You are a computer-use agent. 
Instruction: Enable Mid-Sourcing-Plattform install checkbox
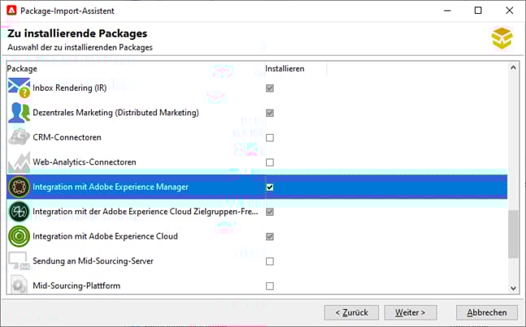click(x=270, y=286)
